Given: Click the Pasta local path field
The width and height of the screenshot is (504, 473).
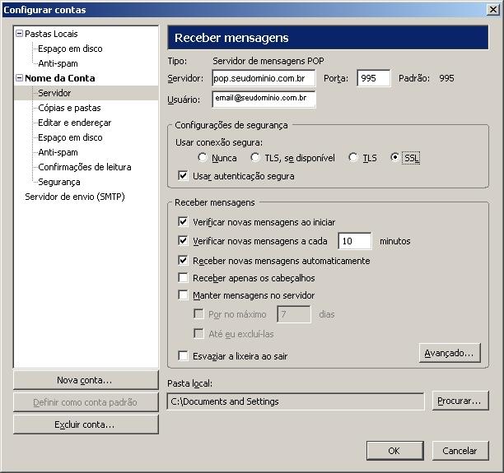Looking at the screenshot, I should pyautogui.click(x=296, y=401).
